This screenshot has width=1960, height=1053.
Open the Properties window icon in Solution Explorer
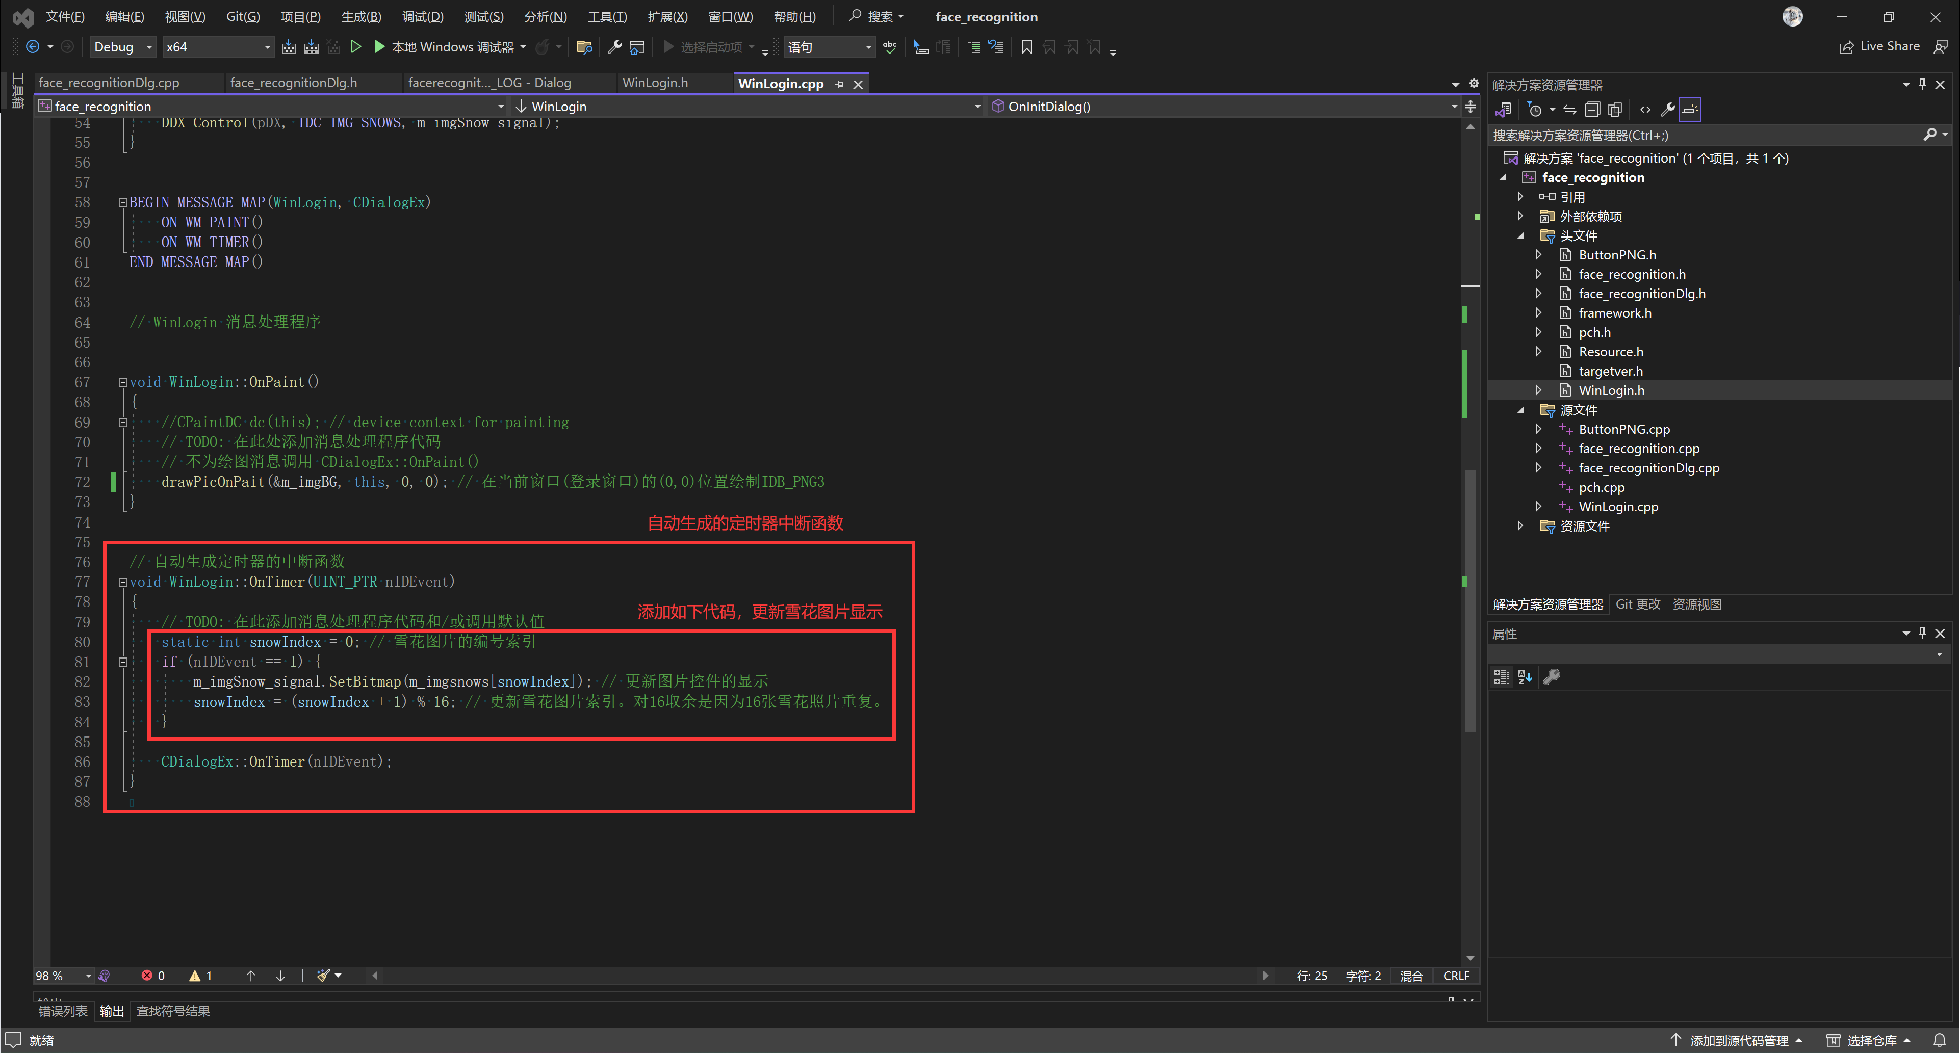(1667, 109)
